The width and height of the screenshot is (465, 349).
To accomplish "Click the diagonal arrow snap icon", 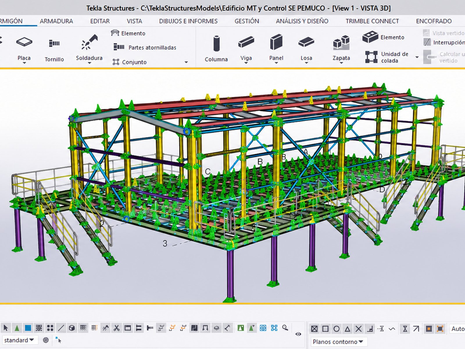I will click(x=416, y=329).
